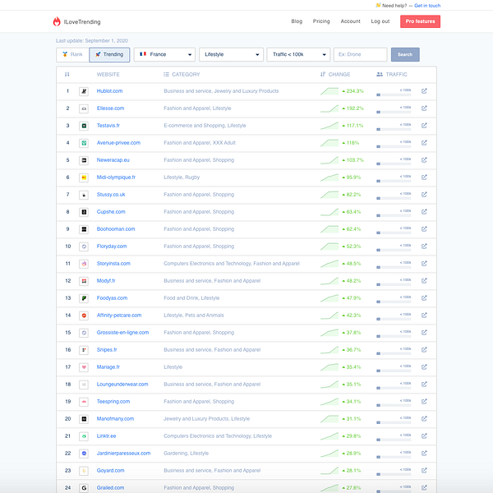The height and width of the screenshot is (493, 493).
Task: Click the ILoveTrending flame logo
Action: point(57,21)
